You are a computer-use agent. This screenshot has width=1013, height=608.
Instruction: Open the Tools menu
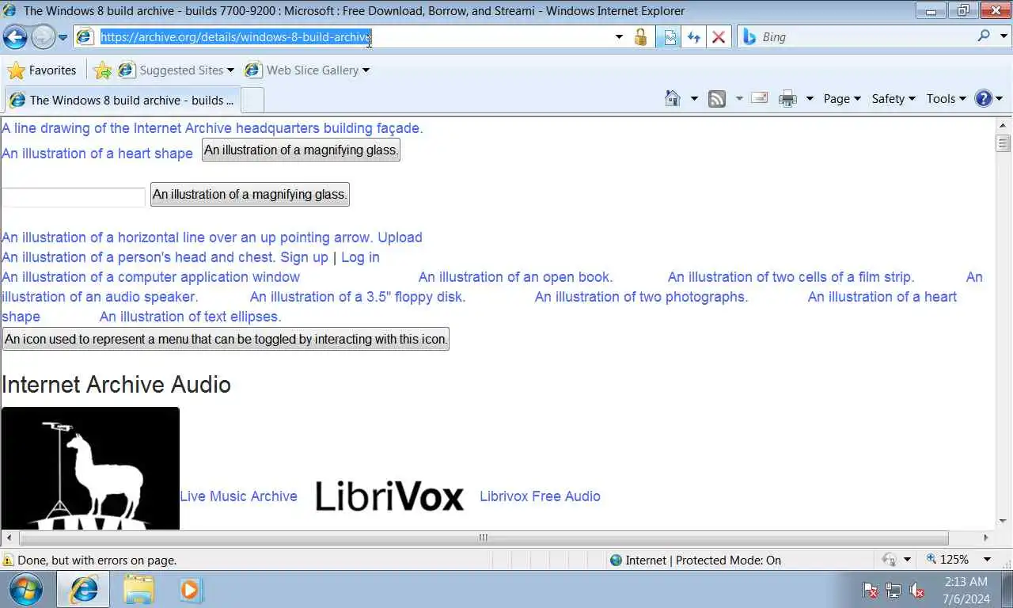[x=946, y=99]
